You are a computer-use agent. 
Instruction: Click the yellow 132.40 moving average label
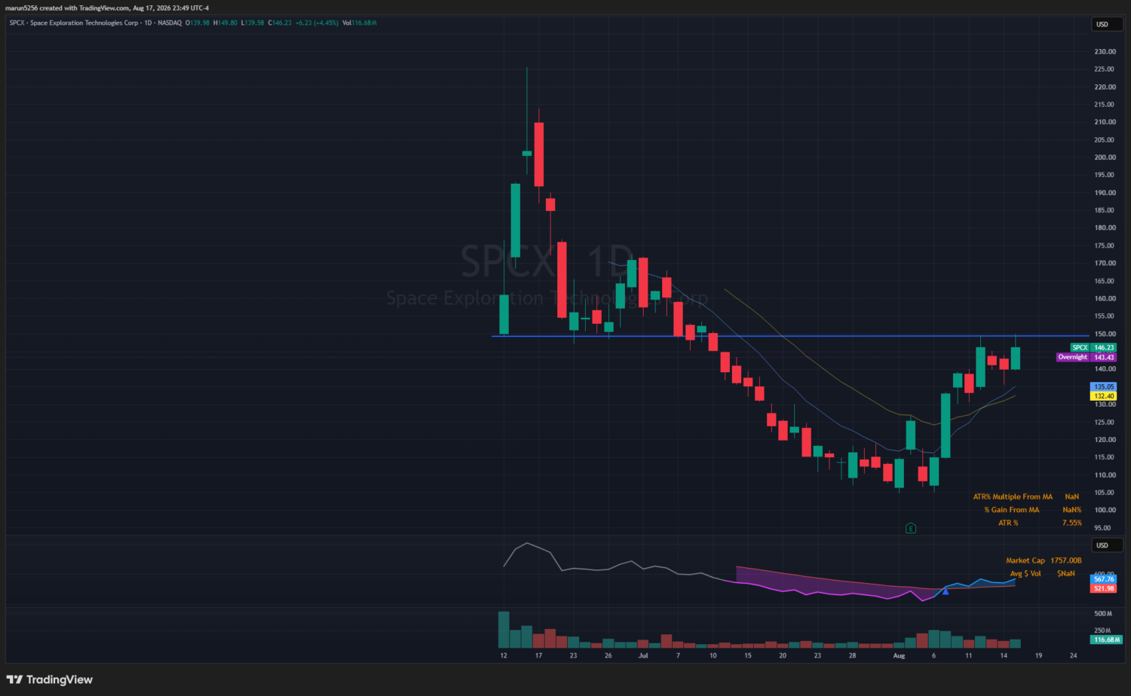[x=1104, y=396]
